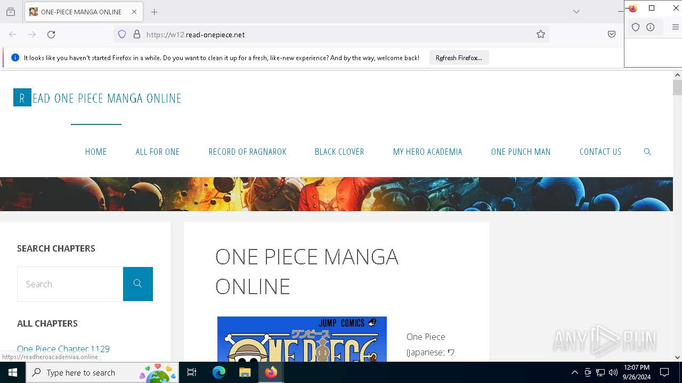Click the One Piece cover image

tap(302, 339)
